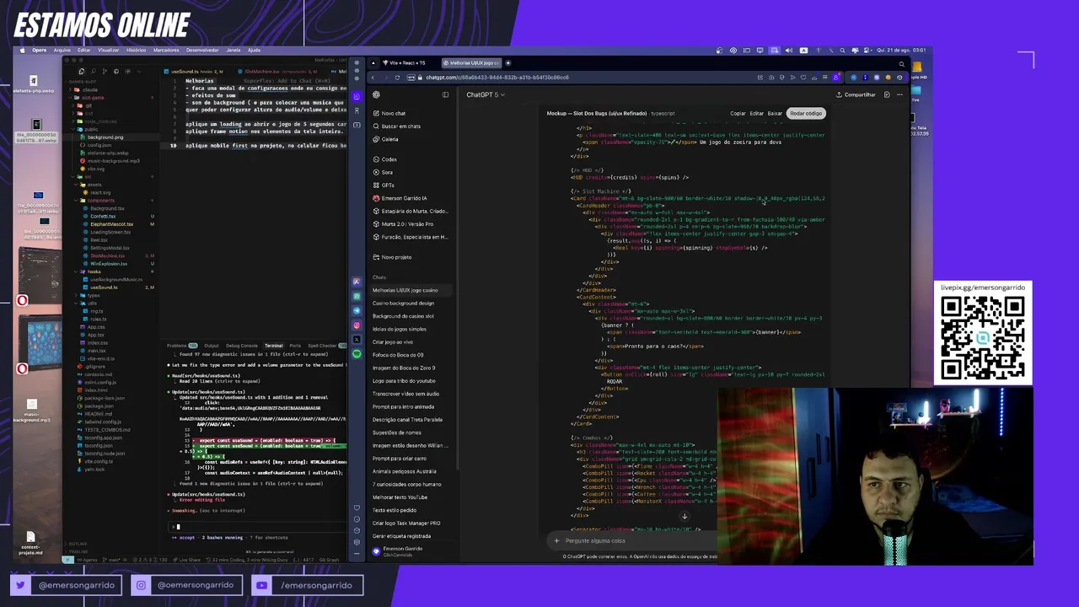Open SettingsModal.tsx in the file tree
Screen dimensions: 1079x607
coord(110,248)
